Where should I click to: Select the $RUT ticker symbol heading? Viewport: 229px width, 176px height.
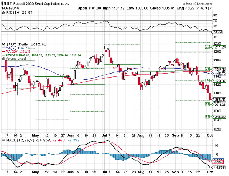7,4
